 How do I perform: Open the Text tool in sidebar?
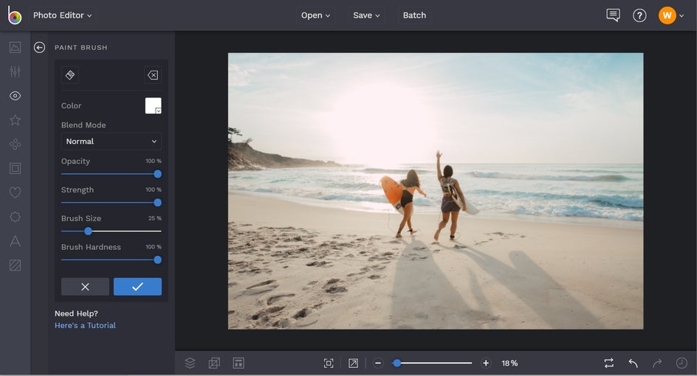tap(15, 241)
